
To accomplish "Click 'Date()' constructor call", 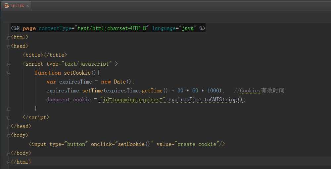I will point(122,82).
